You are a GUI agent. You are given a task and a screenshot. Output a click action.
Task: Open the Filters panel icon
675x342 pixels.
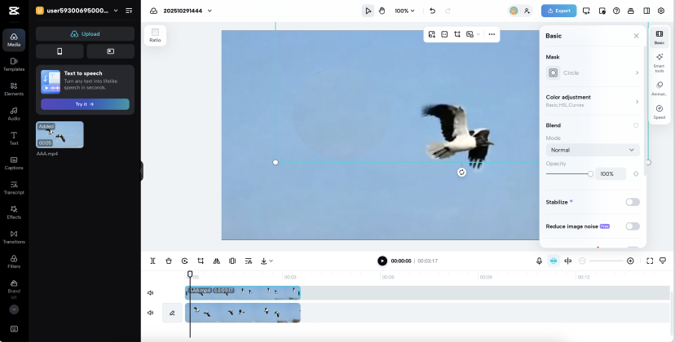tap(14, 261)
